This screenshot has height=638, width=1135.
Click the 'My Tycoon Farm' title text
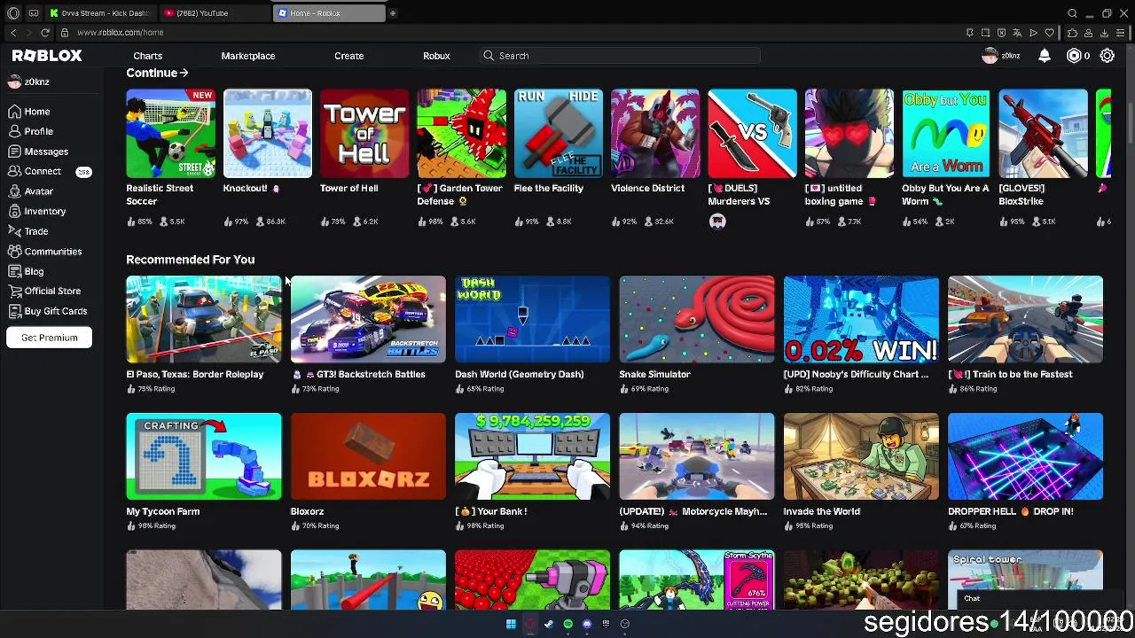(x=162, y=511)
